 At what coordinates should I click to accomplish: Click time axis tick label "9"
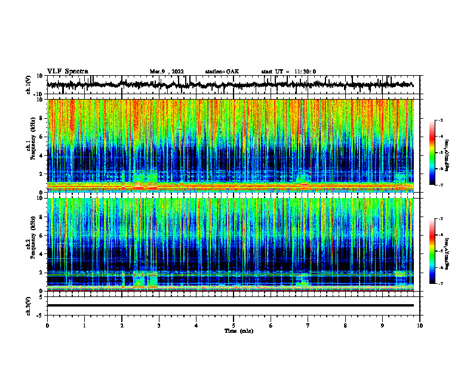(382, 326)
